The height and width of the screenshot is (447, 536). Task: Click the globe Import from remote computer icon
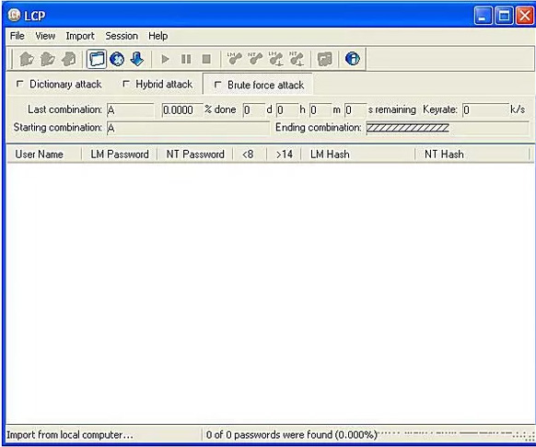coord(117,59)
